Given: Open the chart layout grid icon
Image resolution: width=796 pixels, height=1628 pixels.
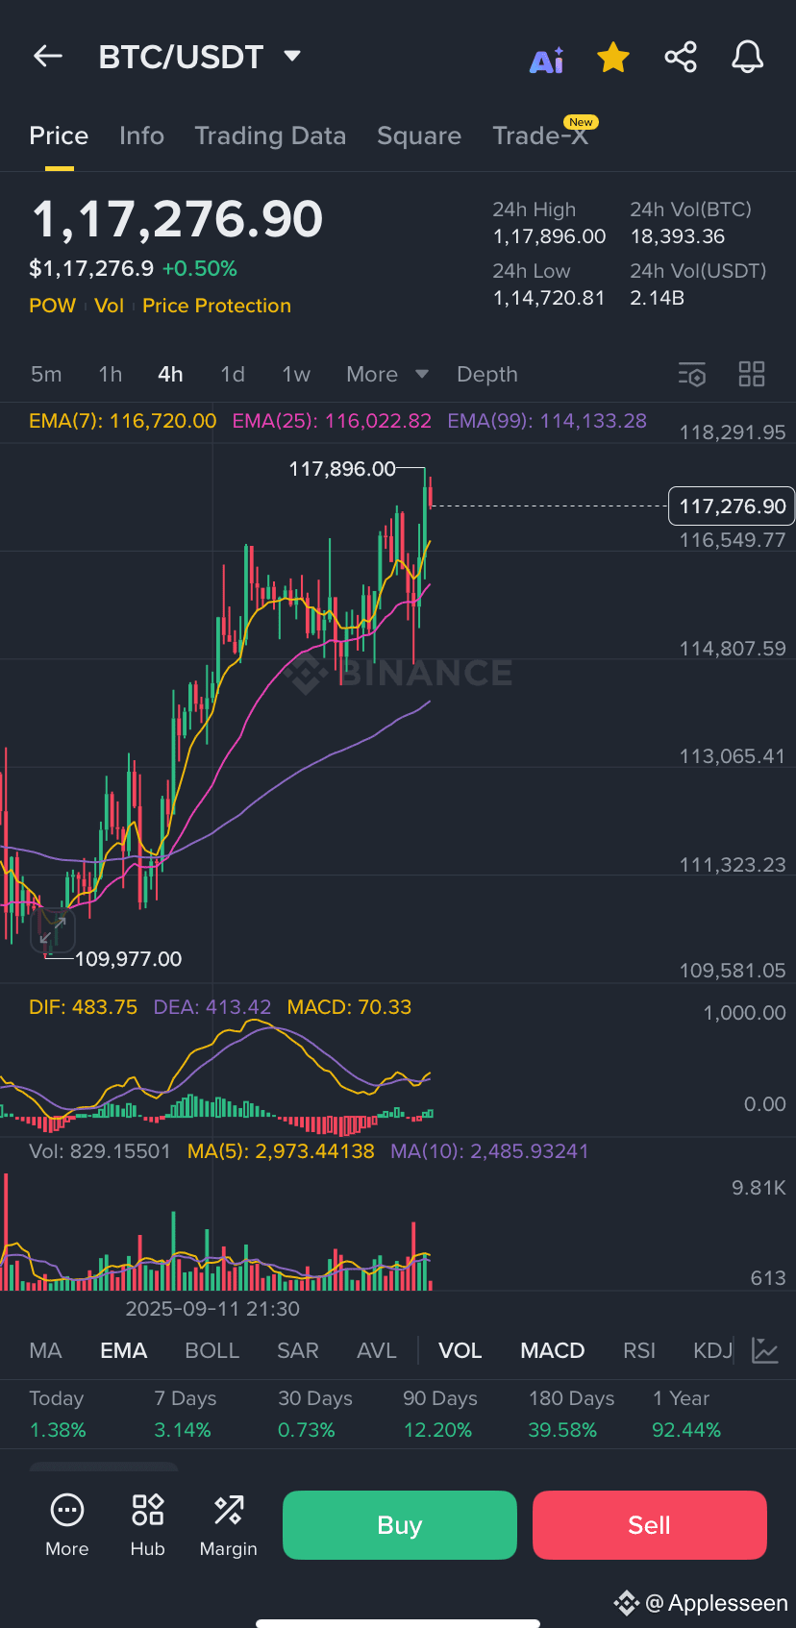Looking at the screenshot, I should (x=752, y=374).
